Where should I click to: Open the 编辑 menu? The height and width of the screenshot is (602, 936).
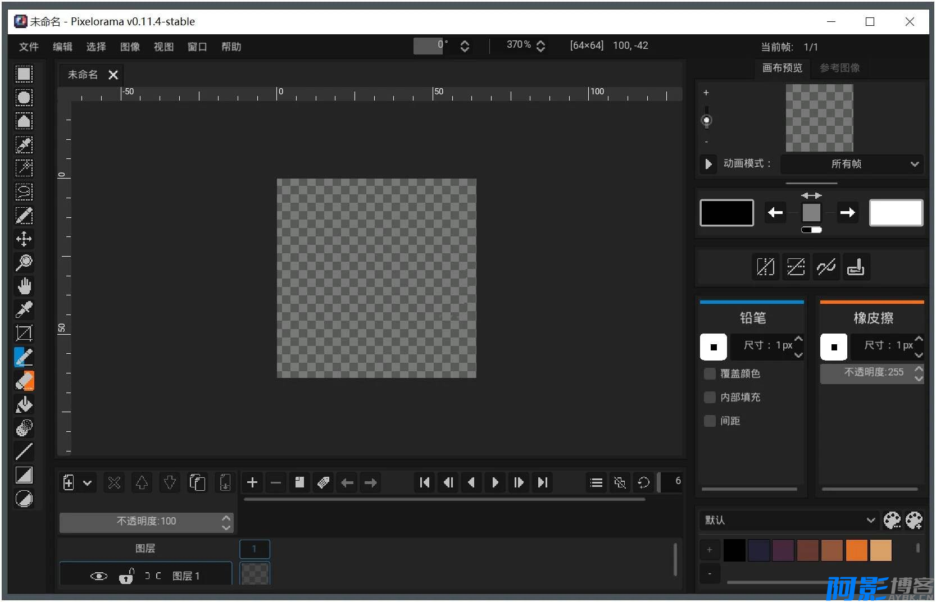[62, 47]
